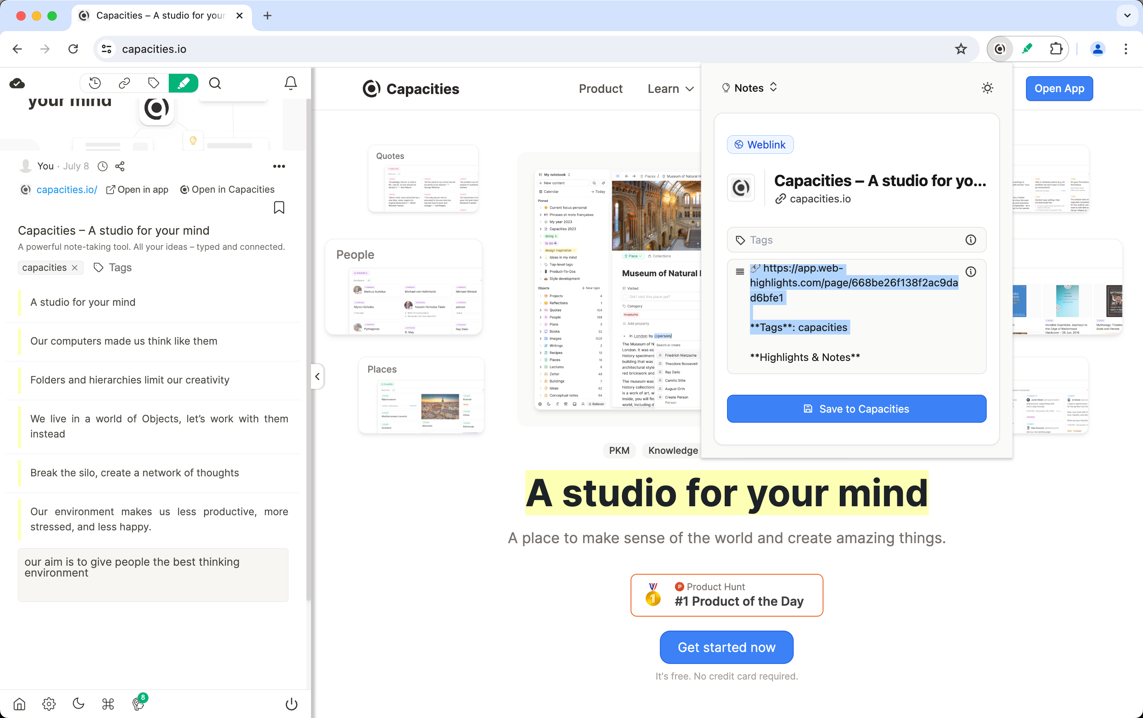
Task: Expand the Learn menu on Capacities site
Action: [670, 89]
